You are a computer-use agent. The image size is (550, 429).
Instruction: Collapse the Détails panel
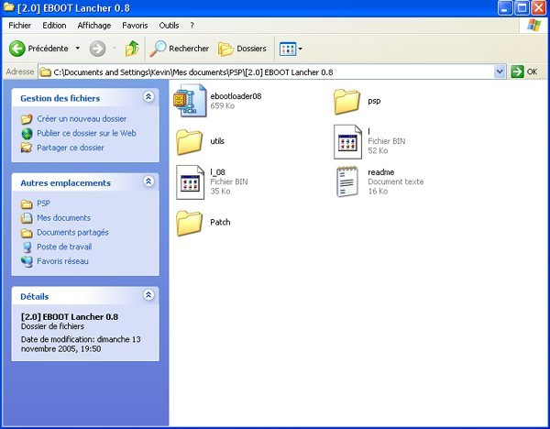[x=148, y=295]
